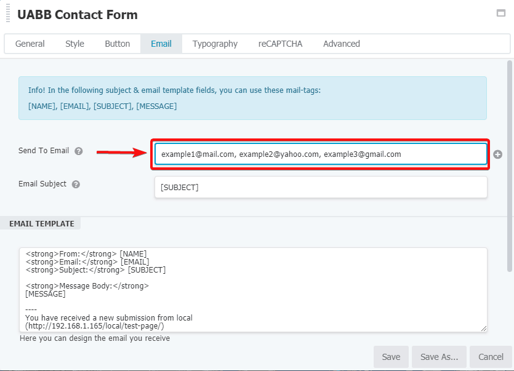Screen dimensions: 514x371
Task: Select the Email Subject input field
Action: (x=320, y=187)
